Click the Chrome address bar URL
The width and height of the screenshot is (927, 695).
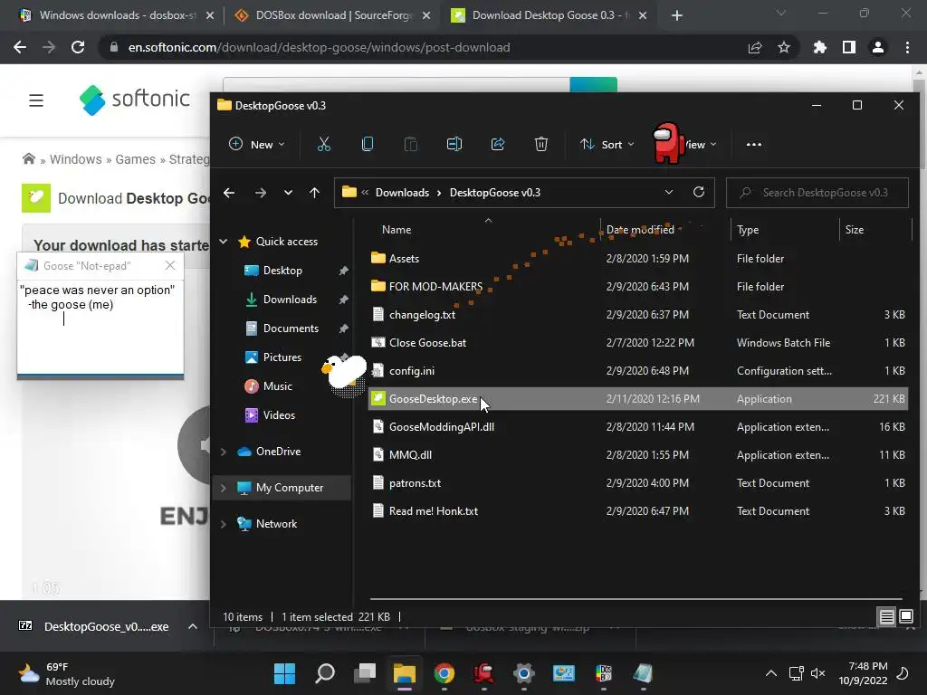click(x=319, y=47)
